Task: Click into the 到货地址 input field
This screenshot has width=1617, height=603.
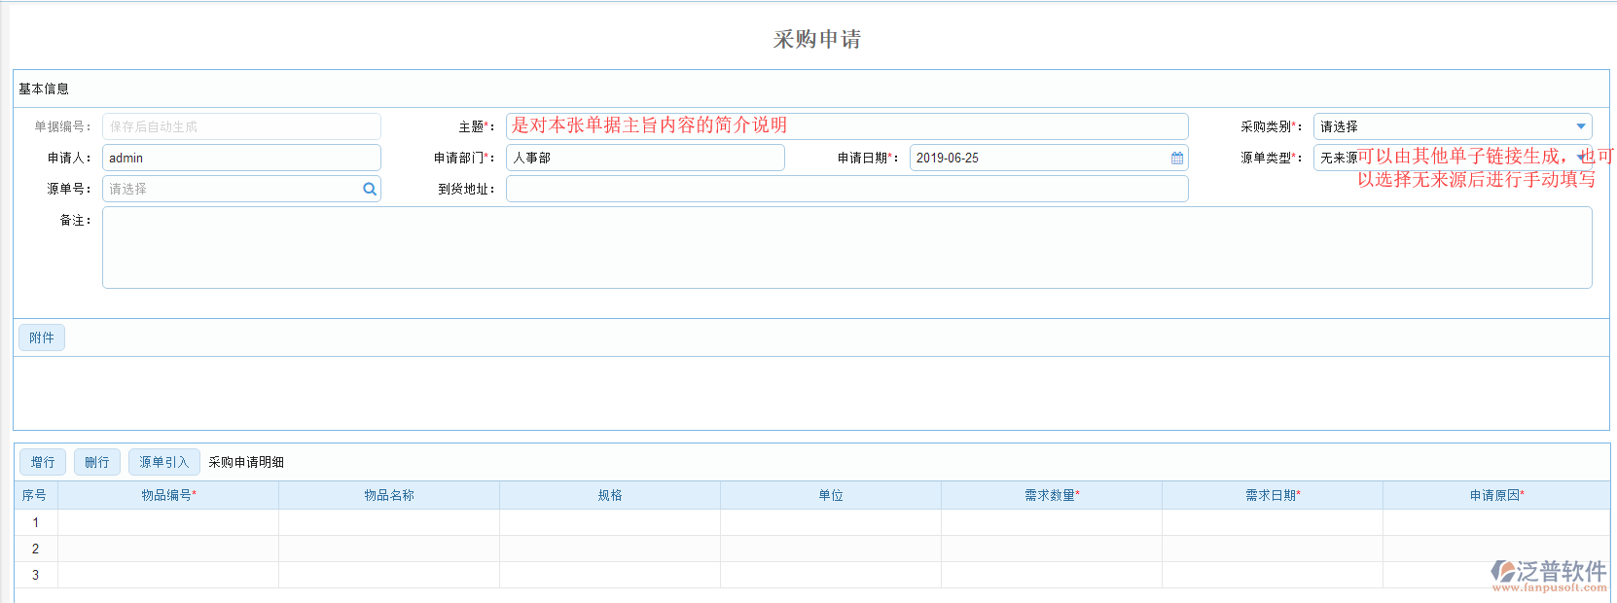Action: click(x=846, y=189)
